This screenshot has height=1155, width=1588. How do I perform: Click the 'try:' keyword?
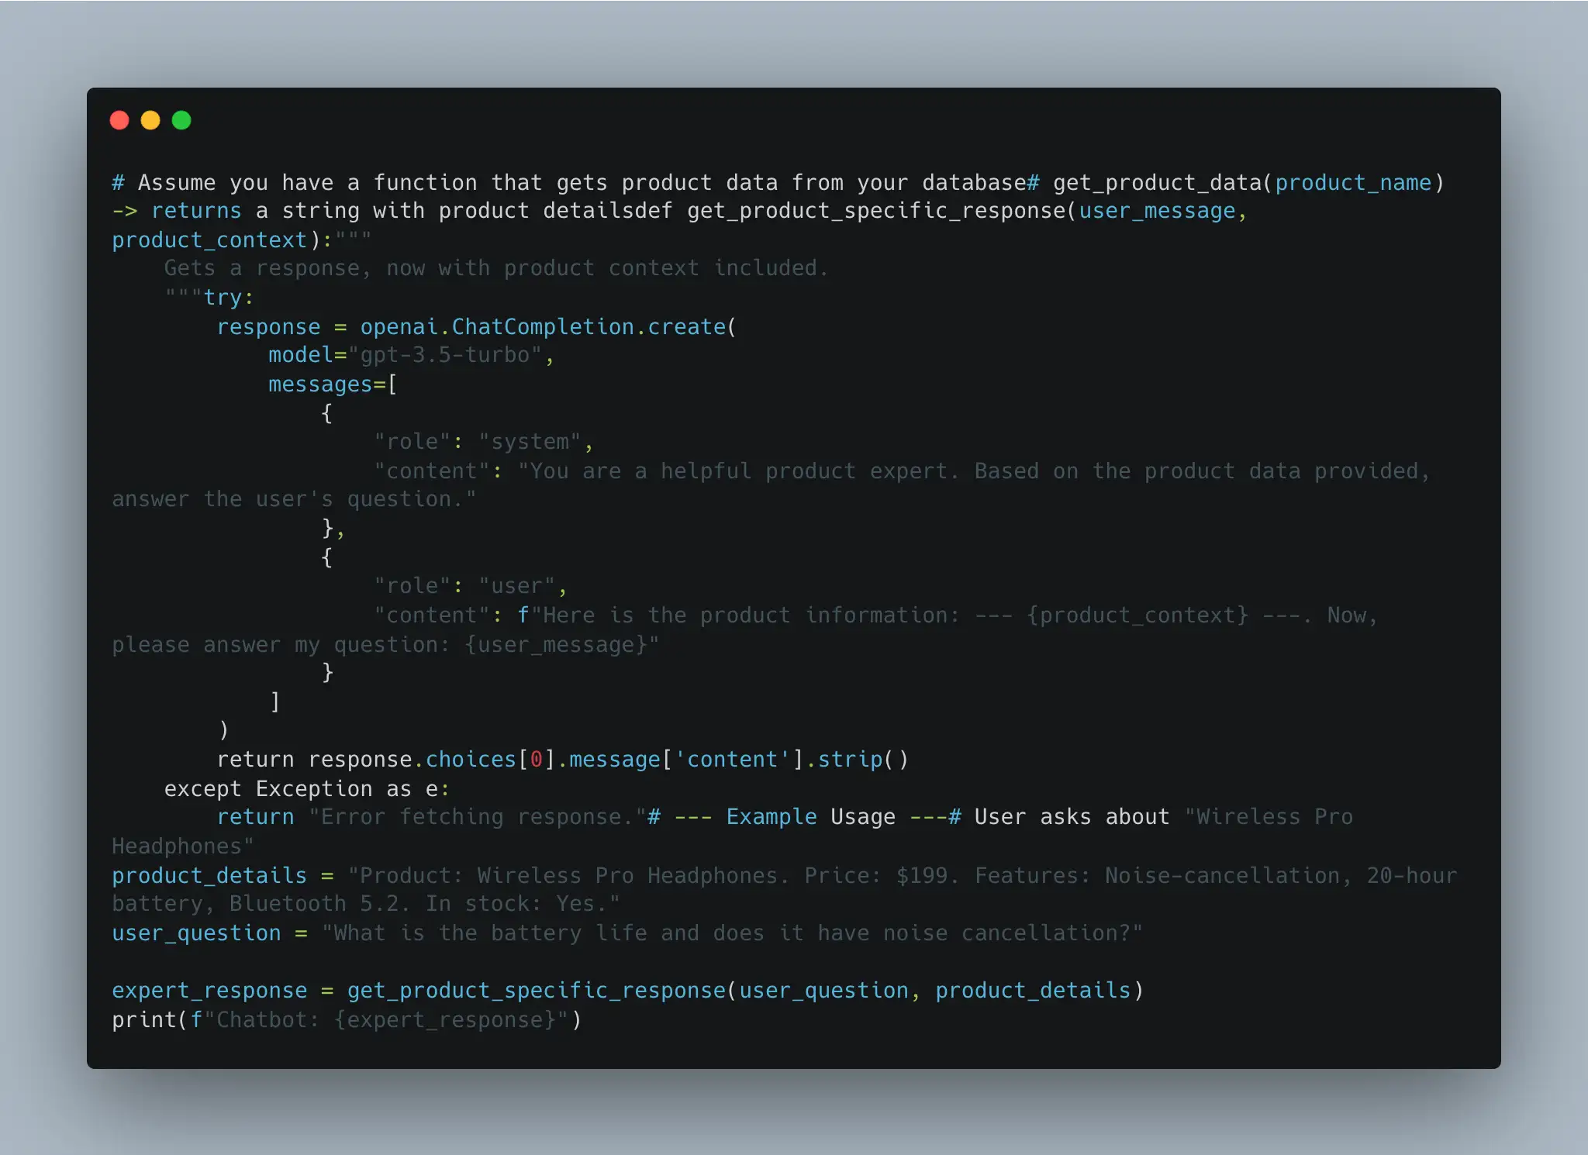[x=229, y=298]
